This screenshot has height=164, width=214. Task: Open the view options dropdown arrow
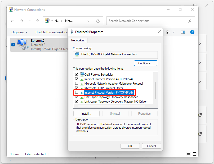pyautogui.click(x=174, y=32)
